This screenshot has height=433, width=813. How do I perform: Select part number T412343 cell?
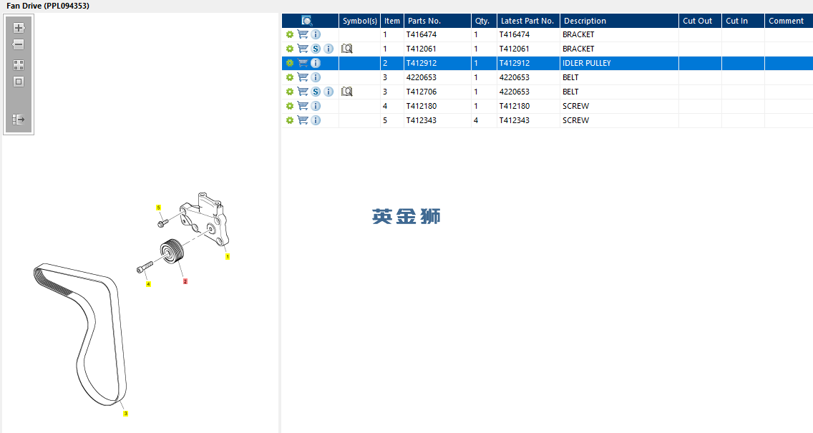[x=437, y=120]
